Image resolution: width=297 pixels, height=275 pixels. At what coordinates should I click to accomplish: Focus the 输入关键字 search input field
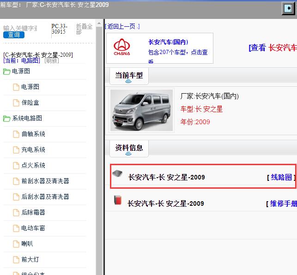pyautogui.click(x=20, y=28)
